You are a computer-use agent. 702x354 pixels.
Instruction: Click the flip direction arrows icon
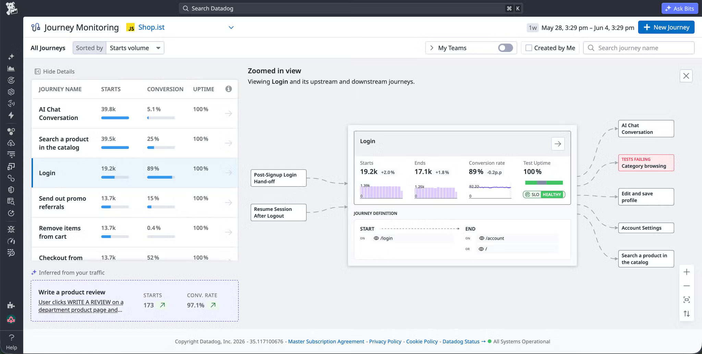687,314
